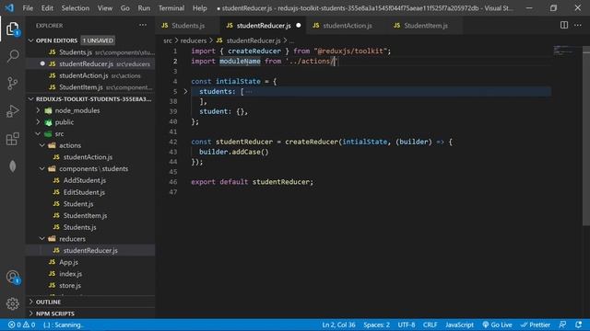Open the MongoDB leaf icon view
590x331 pixels.
12,166
